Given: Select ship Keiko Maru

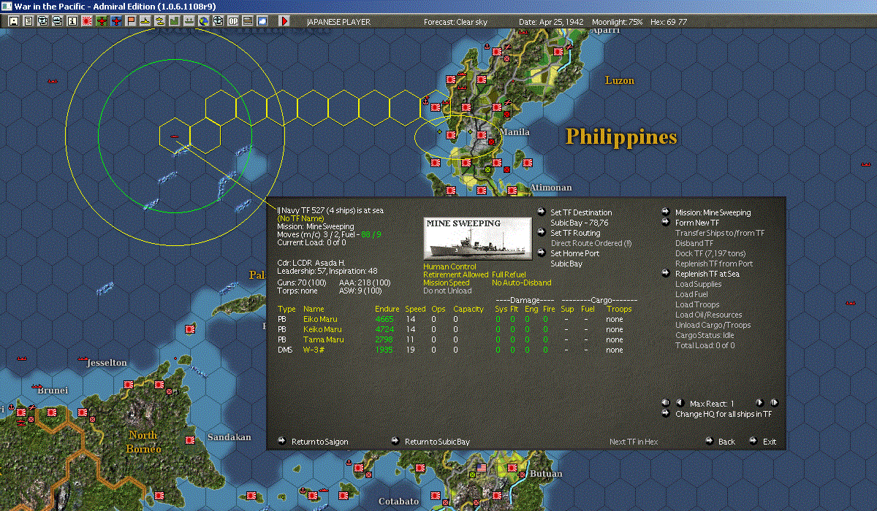Looking at the screenshot, I should point(322,329).
